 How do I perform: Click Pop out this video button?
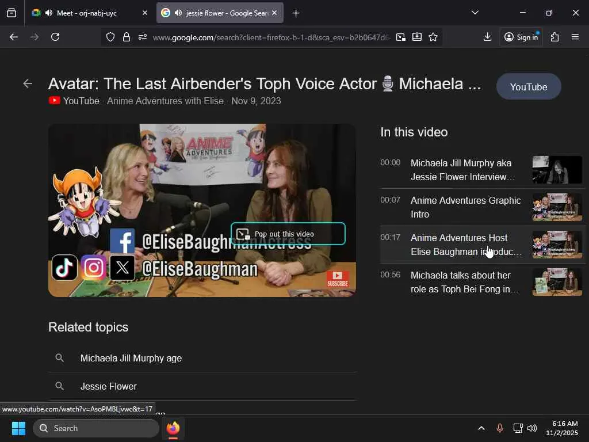[x=288, y=234]
